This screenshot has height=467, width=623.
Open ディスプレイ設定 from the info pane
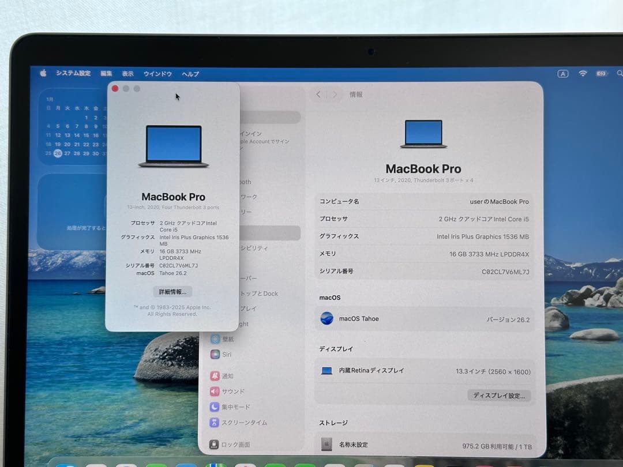point(500,396)
